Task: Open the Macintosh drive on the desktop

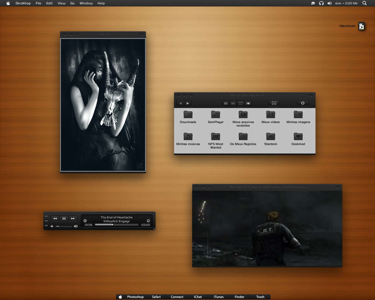Action: point(362,26)
